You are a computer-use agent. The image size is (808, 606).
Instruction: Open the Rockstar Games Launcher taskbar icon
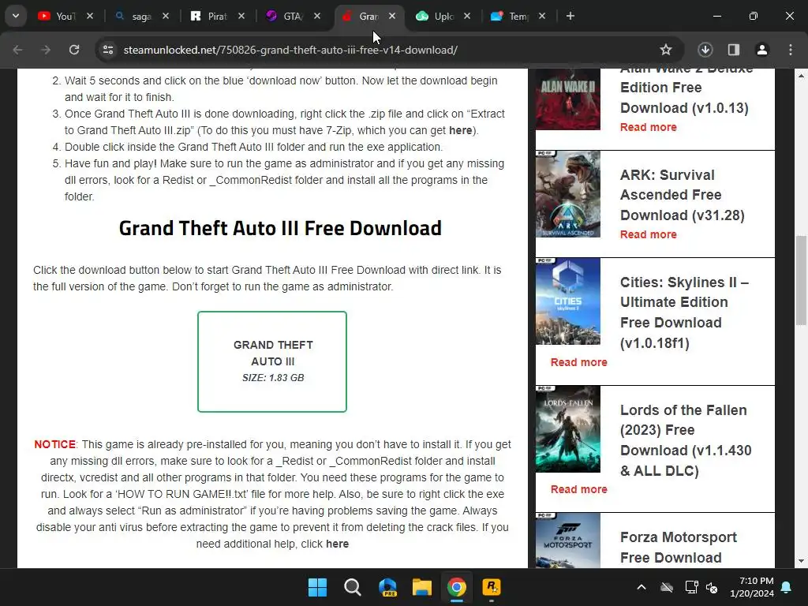[491, 587]
